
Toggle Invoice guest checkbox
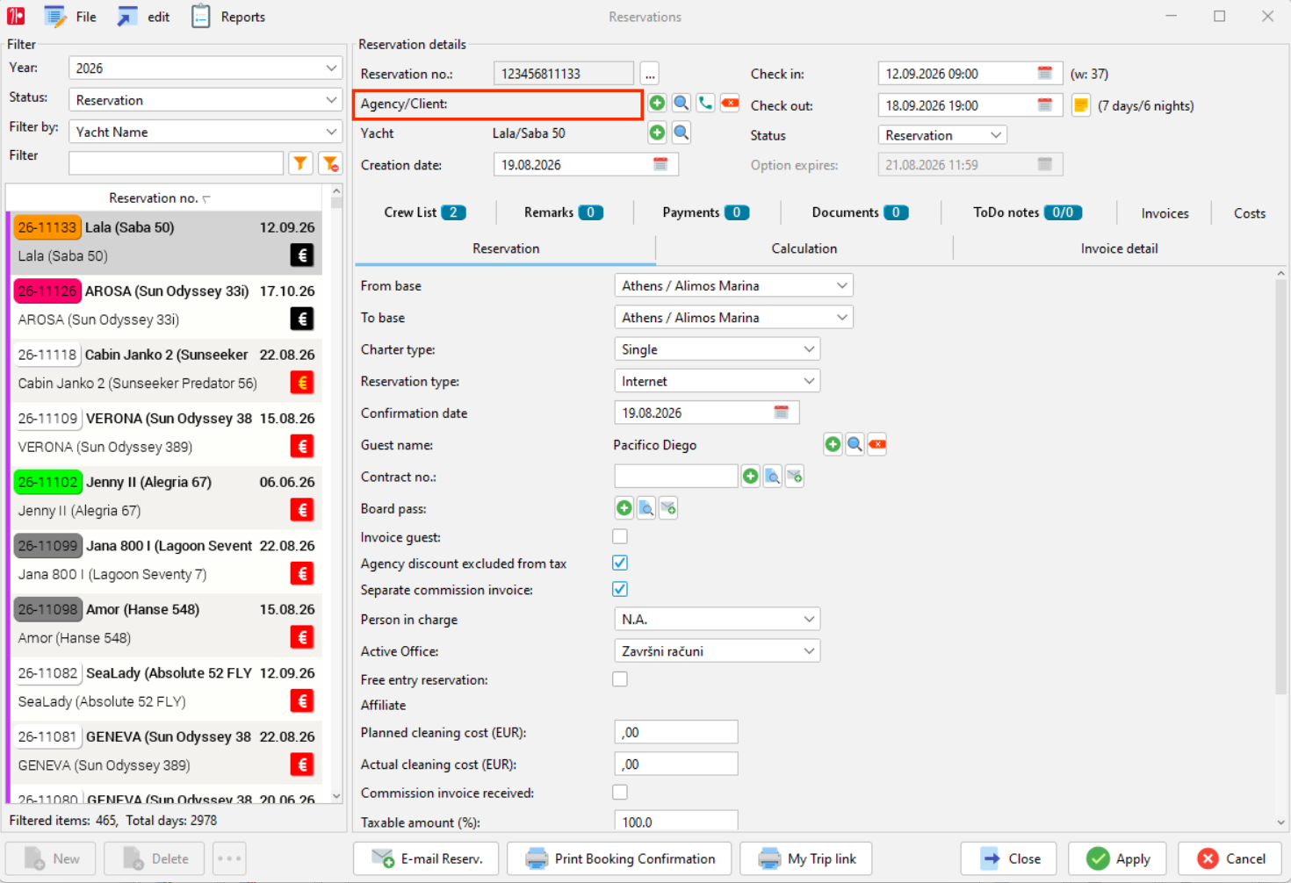620,536
